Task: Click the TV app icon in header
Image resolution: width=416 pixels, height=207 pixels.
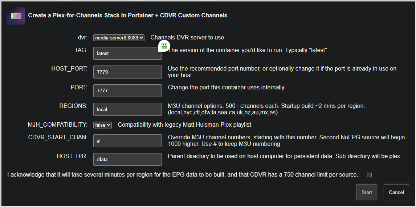Action: tap(16, 16)
